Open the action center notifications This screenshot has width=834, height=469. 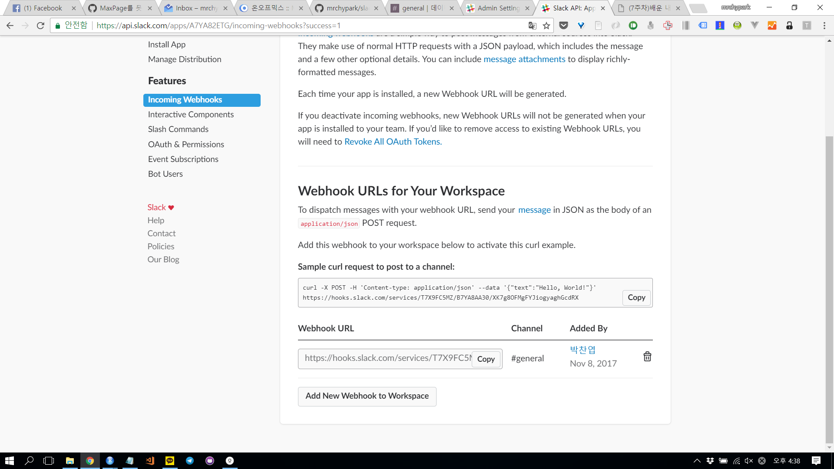coord(816,461)
